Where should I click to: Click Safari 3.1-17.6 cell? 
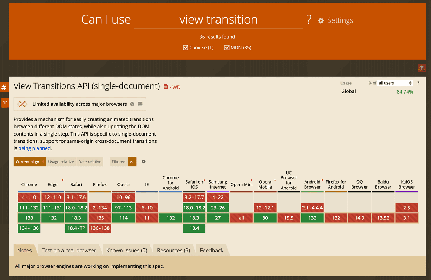[76, 197]
